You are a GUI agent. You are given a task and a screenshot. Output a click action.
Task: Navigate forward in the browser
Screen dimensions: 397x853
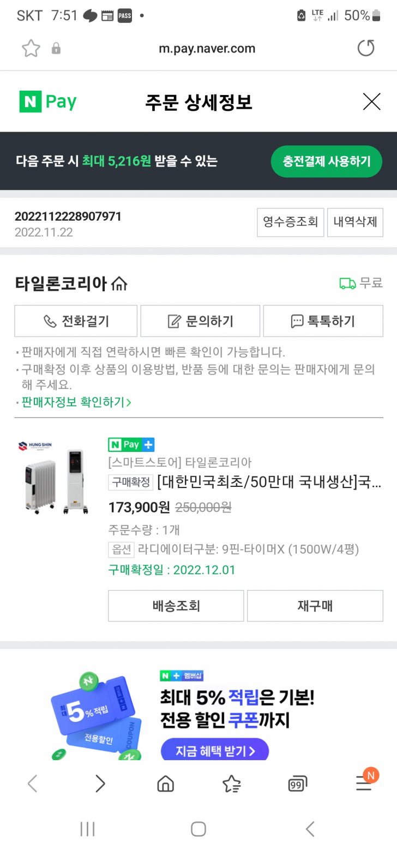(x=100, y=784)
